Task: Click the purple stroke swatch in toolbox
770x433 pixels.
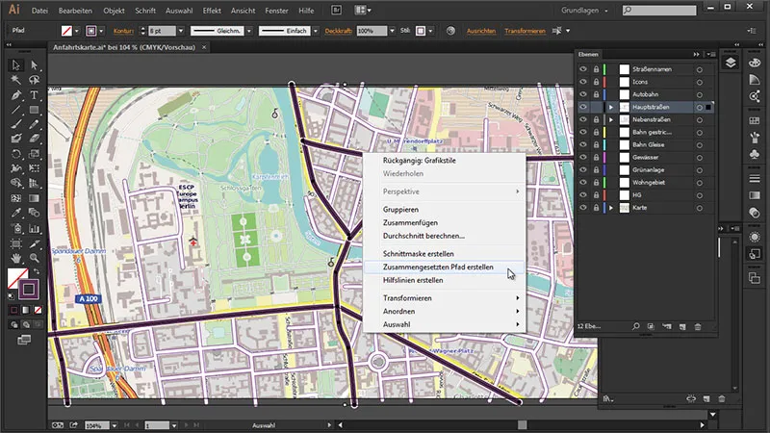Action: click(x=29, y=290)
